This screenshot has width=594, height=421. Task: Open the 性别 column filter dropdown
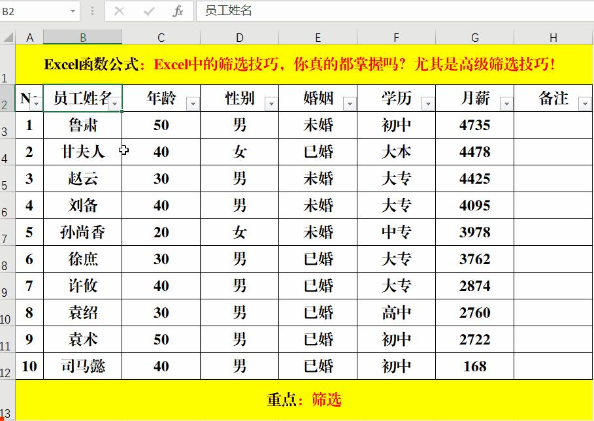(272, 103)
